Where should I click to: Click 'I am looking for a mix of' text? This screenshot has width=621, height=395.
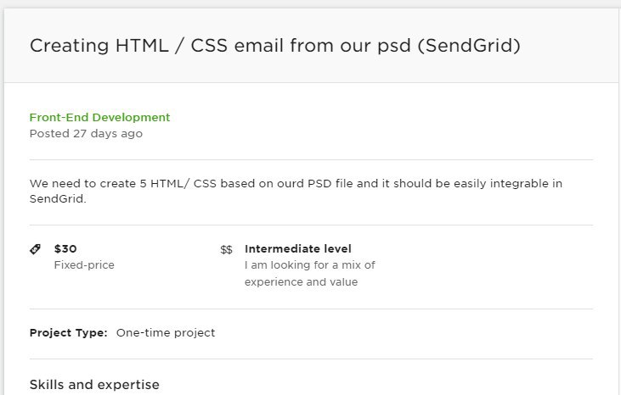310,265
